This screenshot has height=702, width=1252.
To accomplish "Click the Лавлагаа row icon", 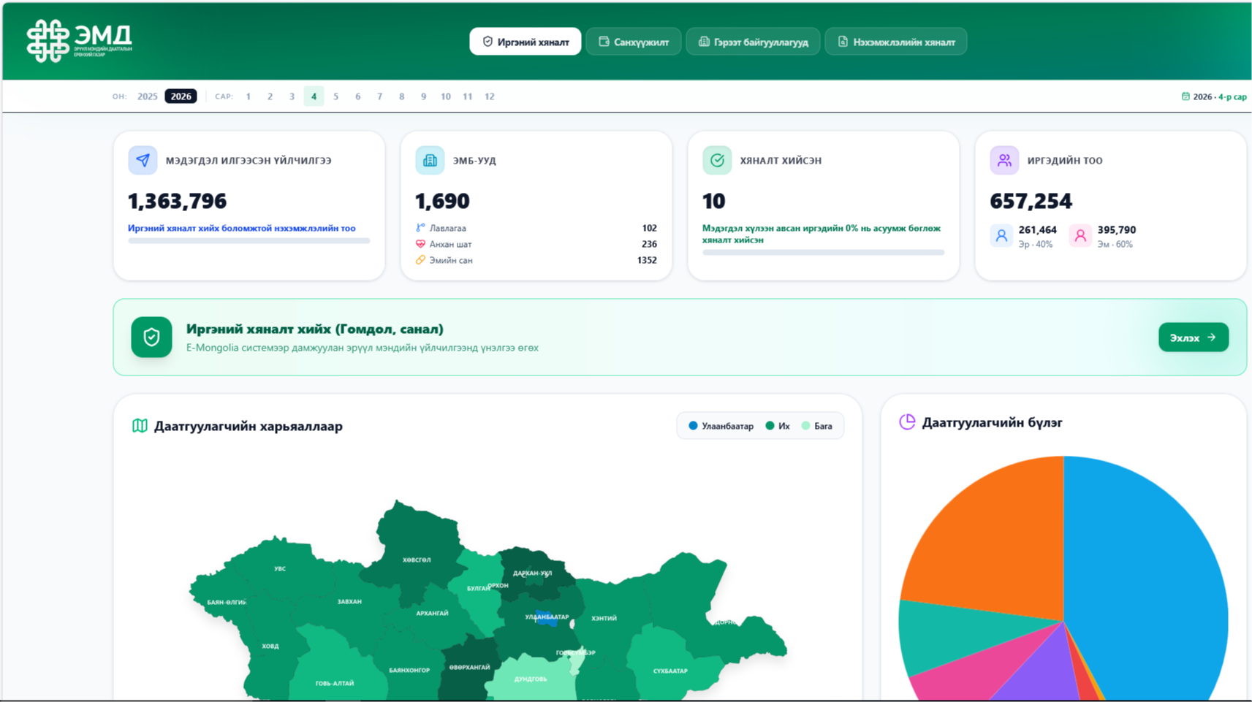I will tap(420, 228).
